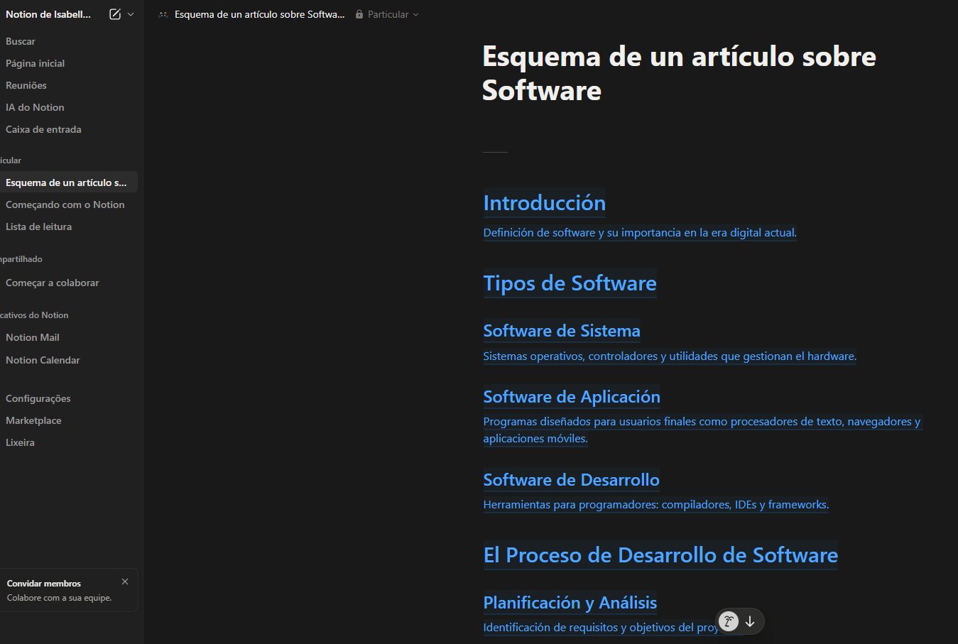This screenshot has height=644, width=958.
Task: Click the new page compose icon
Action: pos(114,13)
